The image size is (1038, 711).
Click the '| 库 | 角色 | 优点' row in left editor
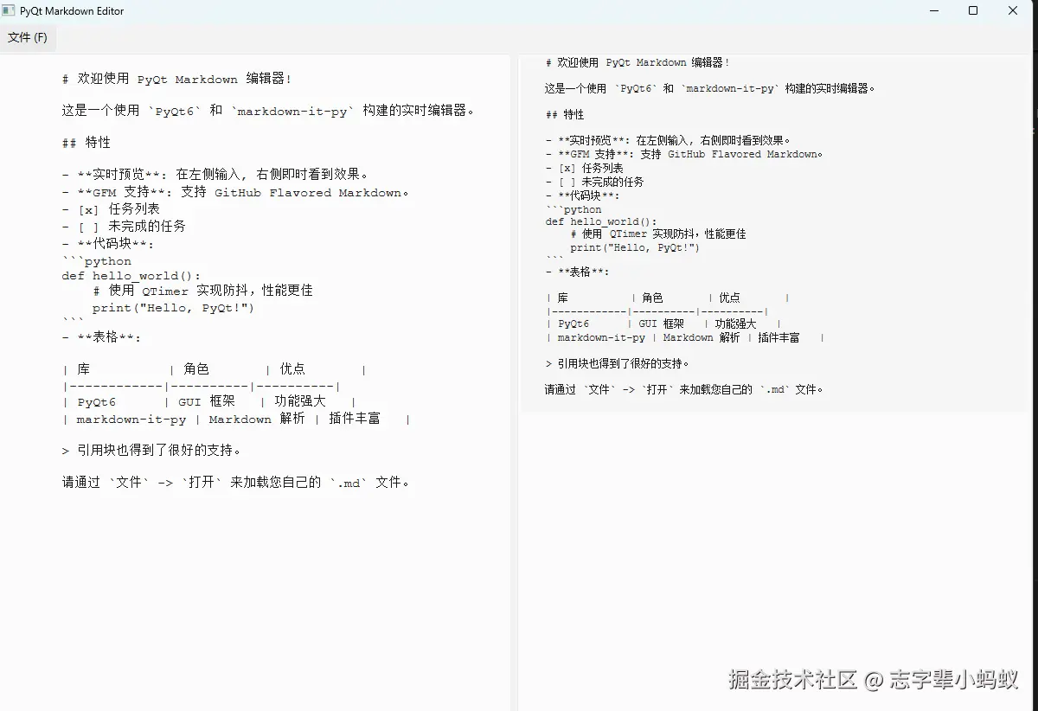(215, 369)
